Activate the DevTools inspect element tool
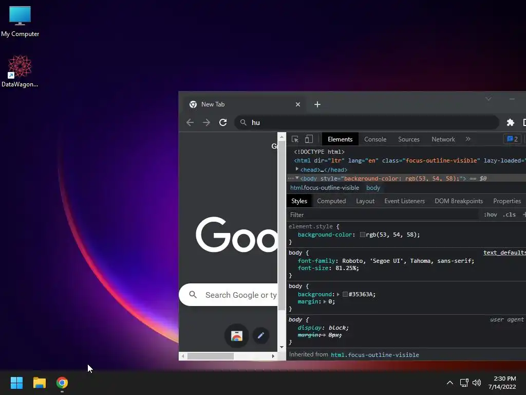This screenshot has height=395, width=526. coord(295,139)
